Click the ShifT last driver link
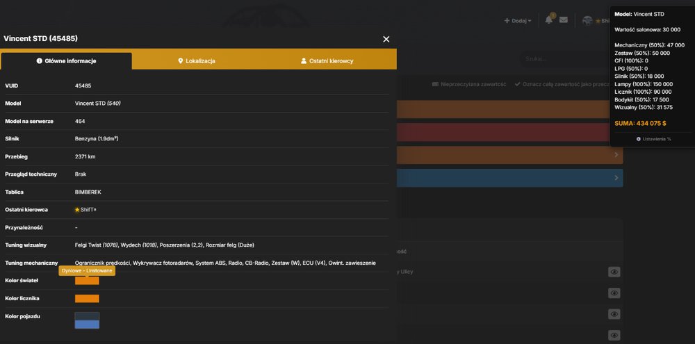The width and height of the screenshot is (695, 344). point(87,210)
